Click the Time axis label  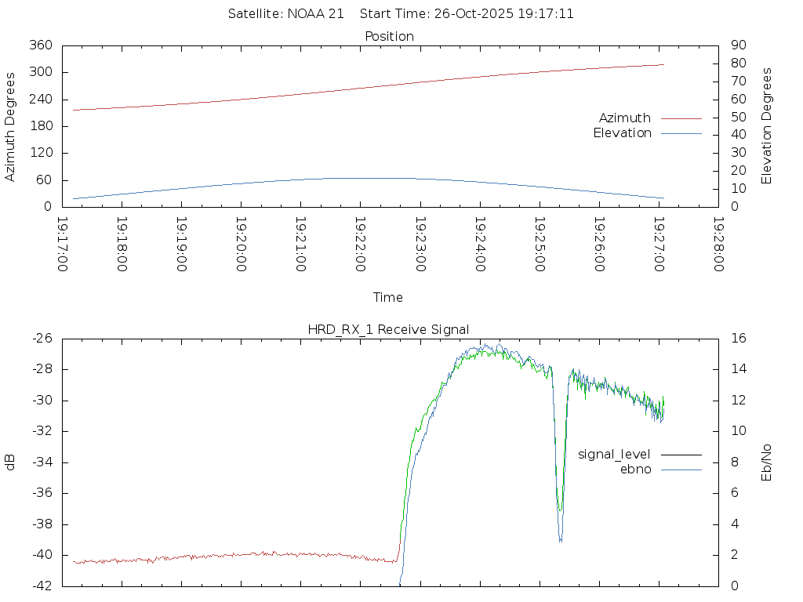pyautogui.click(x=388, y=297)
